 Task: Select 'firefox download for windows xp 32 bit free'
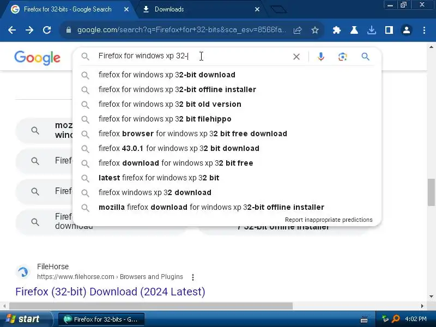[227, 163]
